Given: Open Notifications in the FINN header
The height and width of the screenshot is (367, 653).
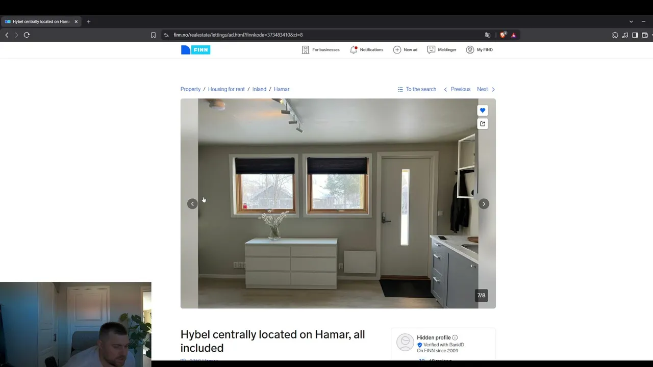Looking at the screenshot, I should (x=366, y=49).
